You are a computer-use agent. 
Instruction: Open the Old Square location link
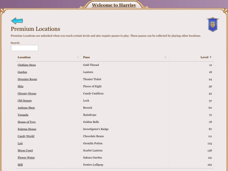25,100
